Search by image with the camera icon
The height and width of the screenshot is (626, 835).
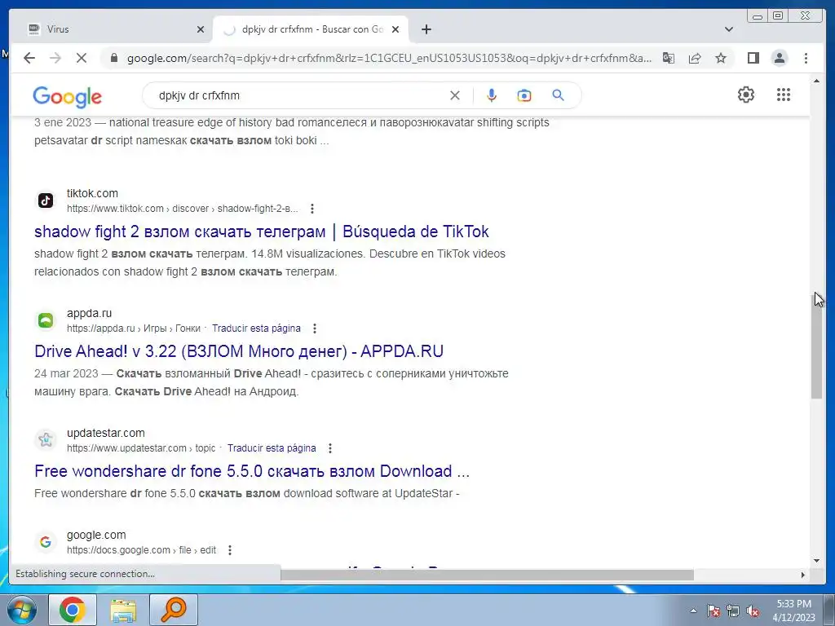click(524, 95)
